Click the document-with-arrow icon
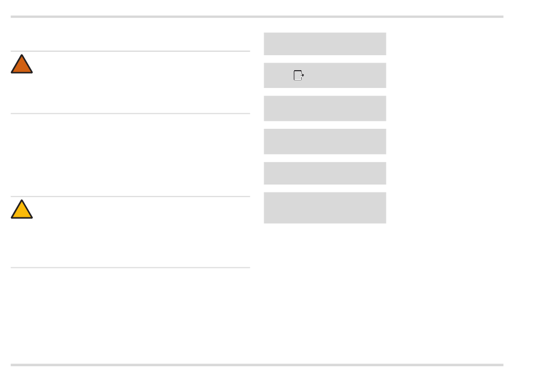 298,75
